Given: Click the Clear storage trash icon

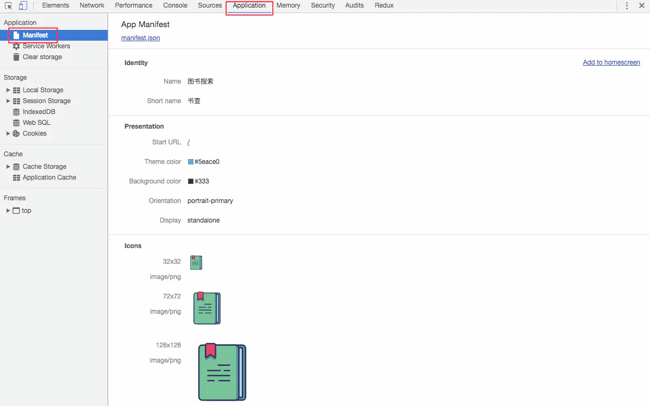Looking at the screenshot, I should (x=16, y=57).
